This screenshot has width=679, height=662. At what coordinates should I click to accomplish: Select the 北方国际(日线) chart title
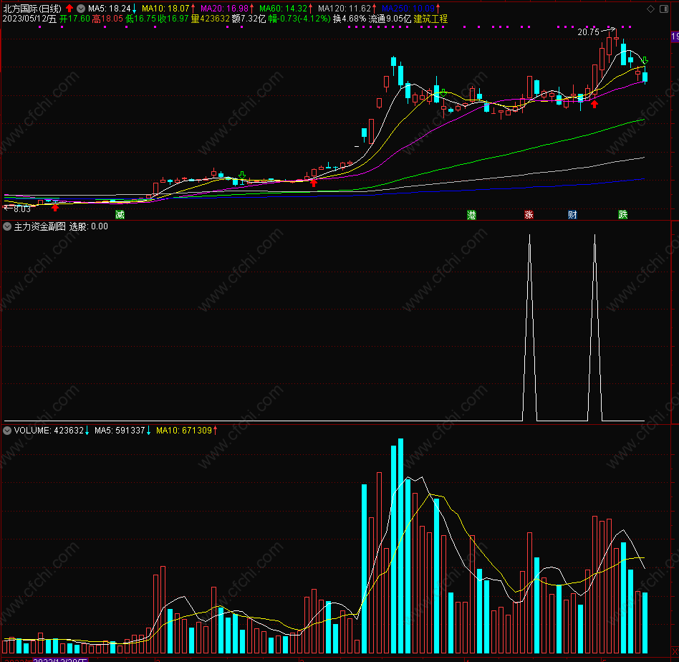point(32,8)
